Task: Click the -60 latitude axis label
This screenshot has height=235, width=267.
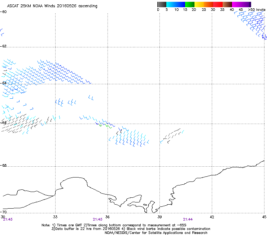Action: point(3,12)
